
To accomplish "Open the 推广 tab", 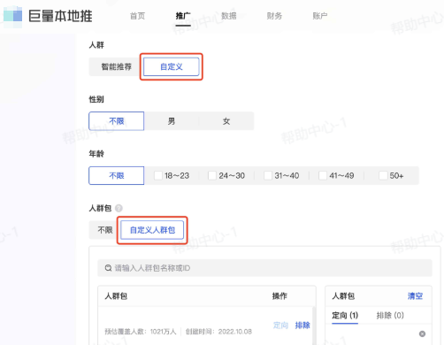I will [x=183, y=16].
